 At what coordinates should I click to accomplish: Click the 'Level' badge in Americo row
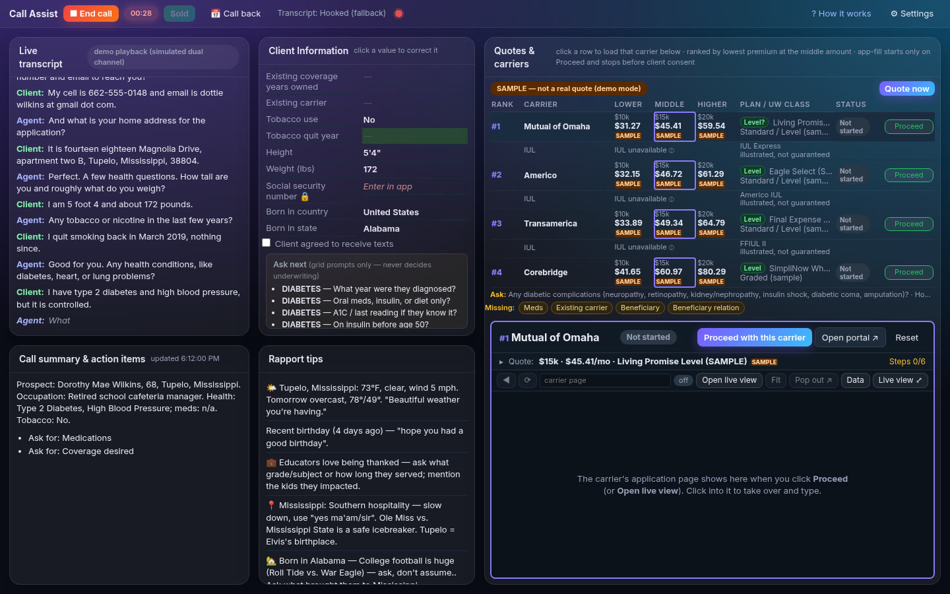[x=752, y=171]
